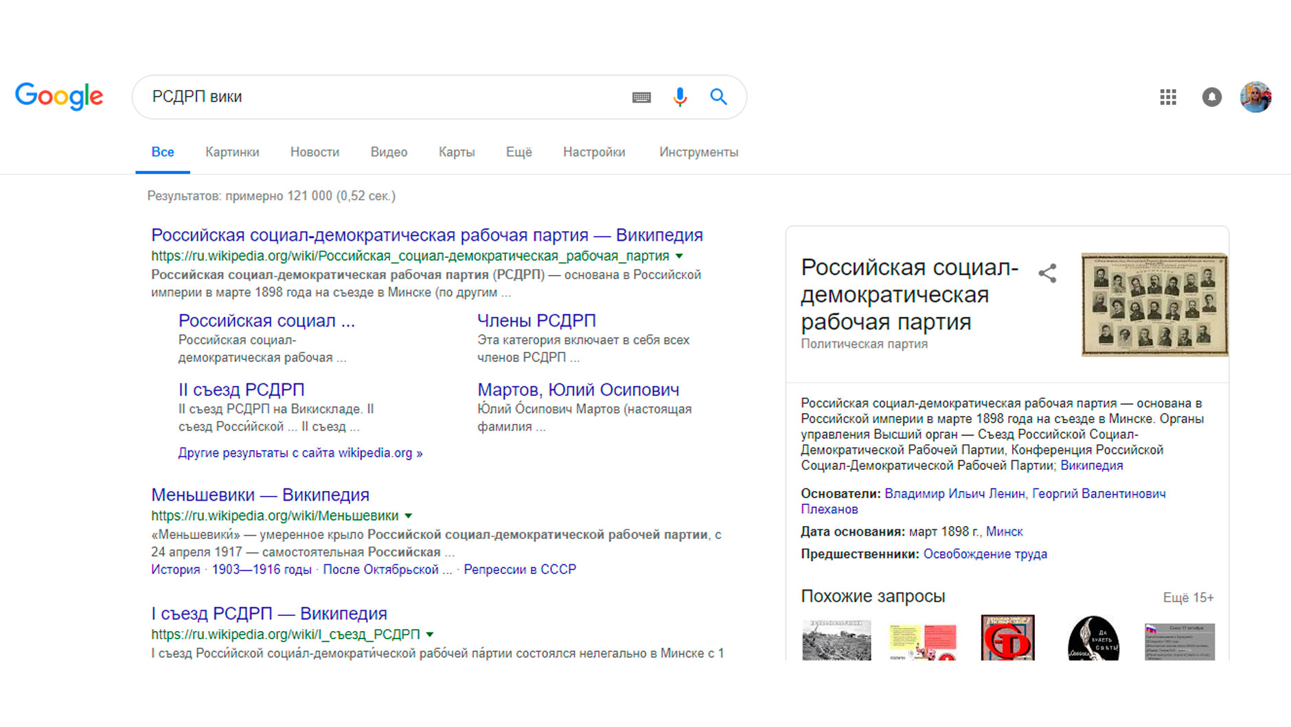
Task: Open the II съезд РСДРП sitelink
Action: pyautogui.click(x=241, y=390)
